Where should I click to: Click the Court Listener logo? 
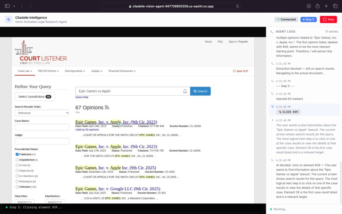[41, 53]
